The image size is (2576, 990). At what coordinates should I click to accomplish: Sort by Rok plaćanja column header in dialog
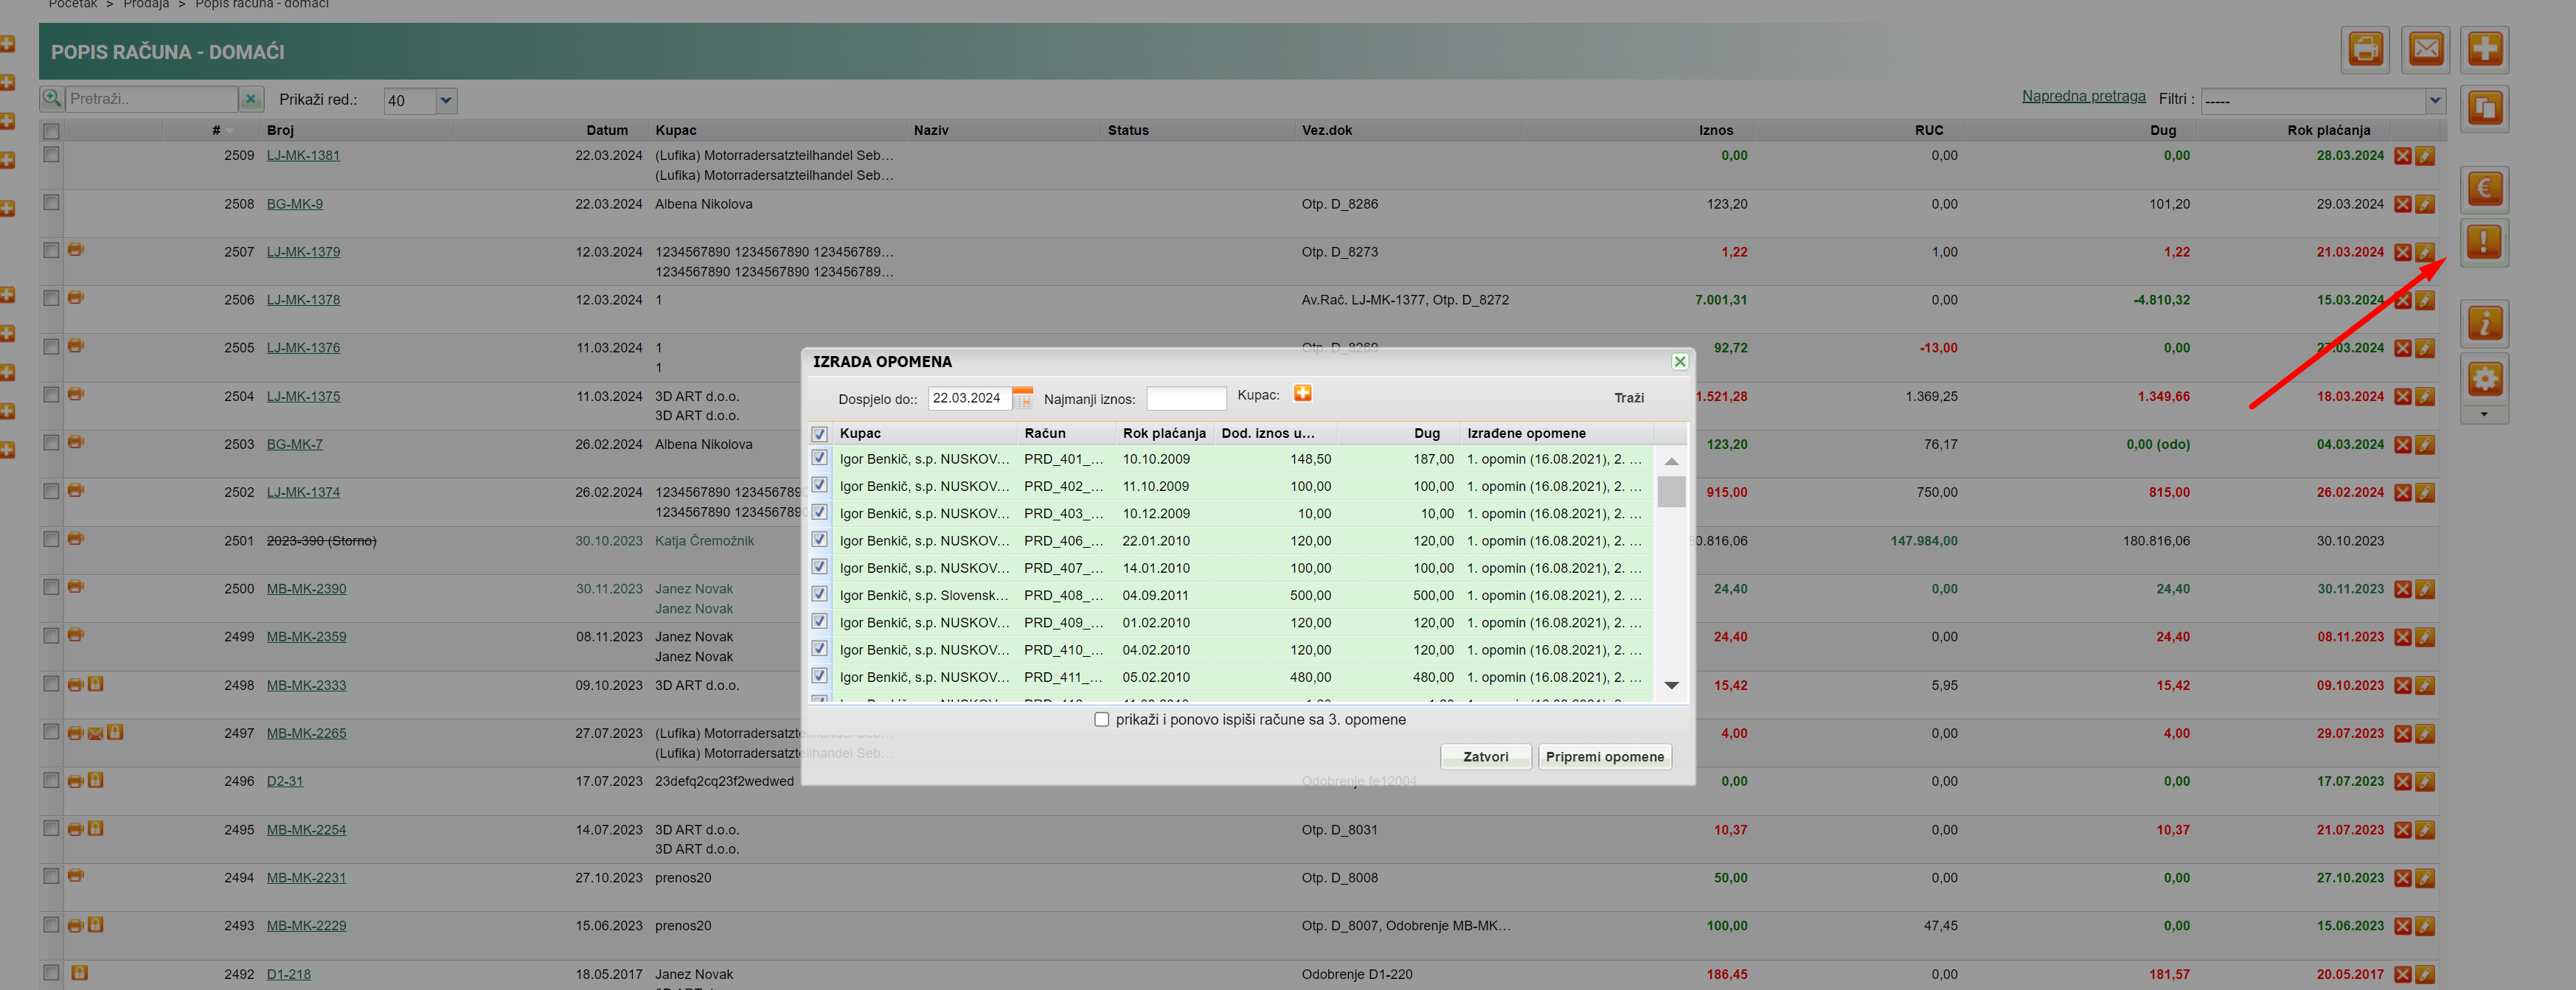(1163, 433)
